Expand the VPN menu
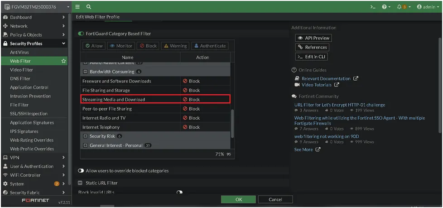This screenshot has width=443, height=208. pyautogui.click(x=34, y=158)
